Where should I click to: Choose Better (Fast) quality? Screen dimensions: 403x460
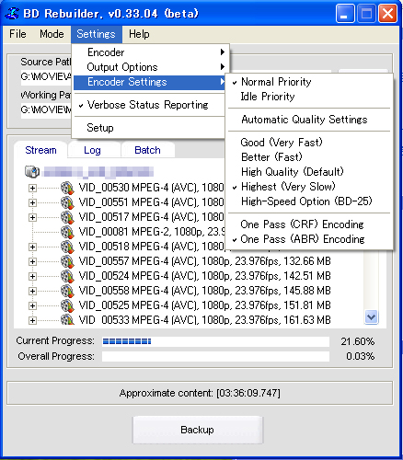point(309,157)
